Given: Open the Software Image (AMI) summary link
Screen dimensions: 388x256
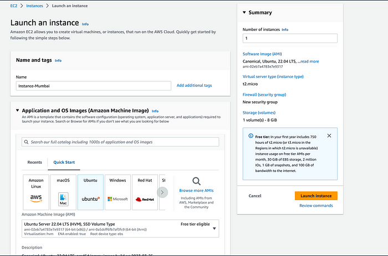Looking at the screenshot, I should click(262, 54).
